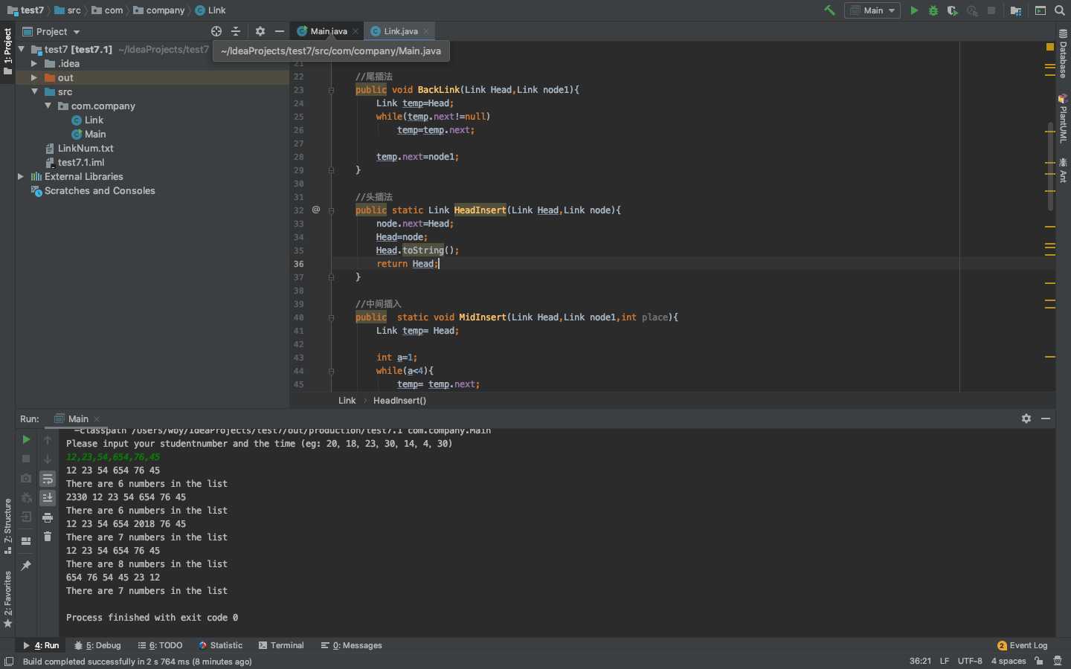Open 6: TODO tool tab

pos(160,645)
